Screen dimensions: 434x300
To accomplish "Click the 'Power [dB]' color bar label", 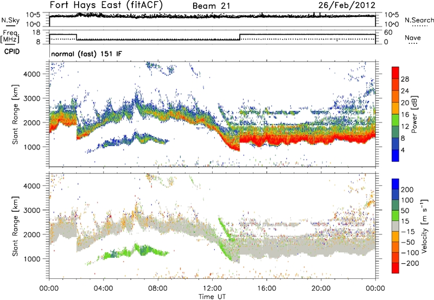I will click(414, 114).
